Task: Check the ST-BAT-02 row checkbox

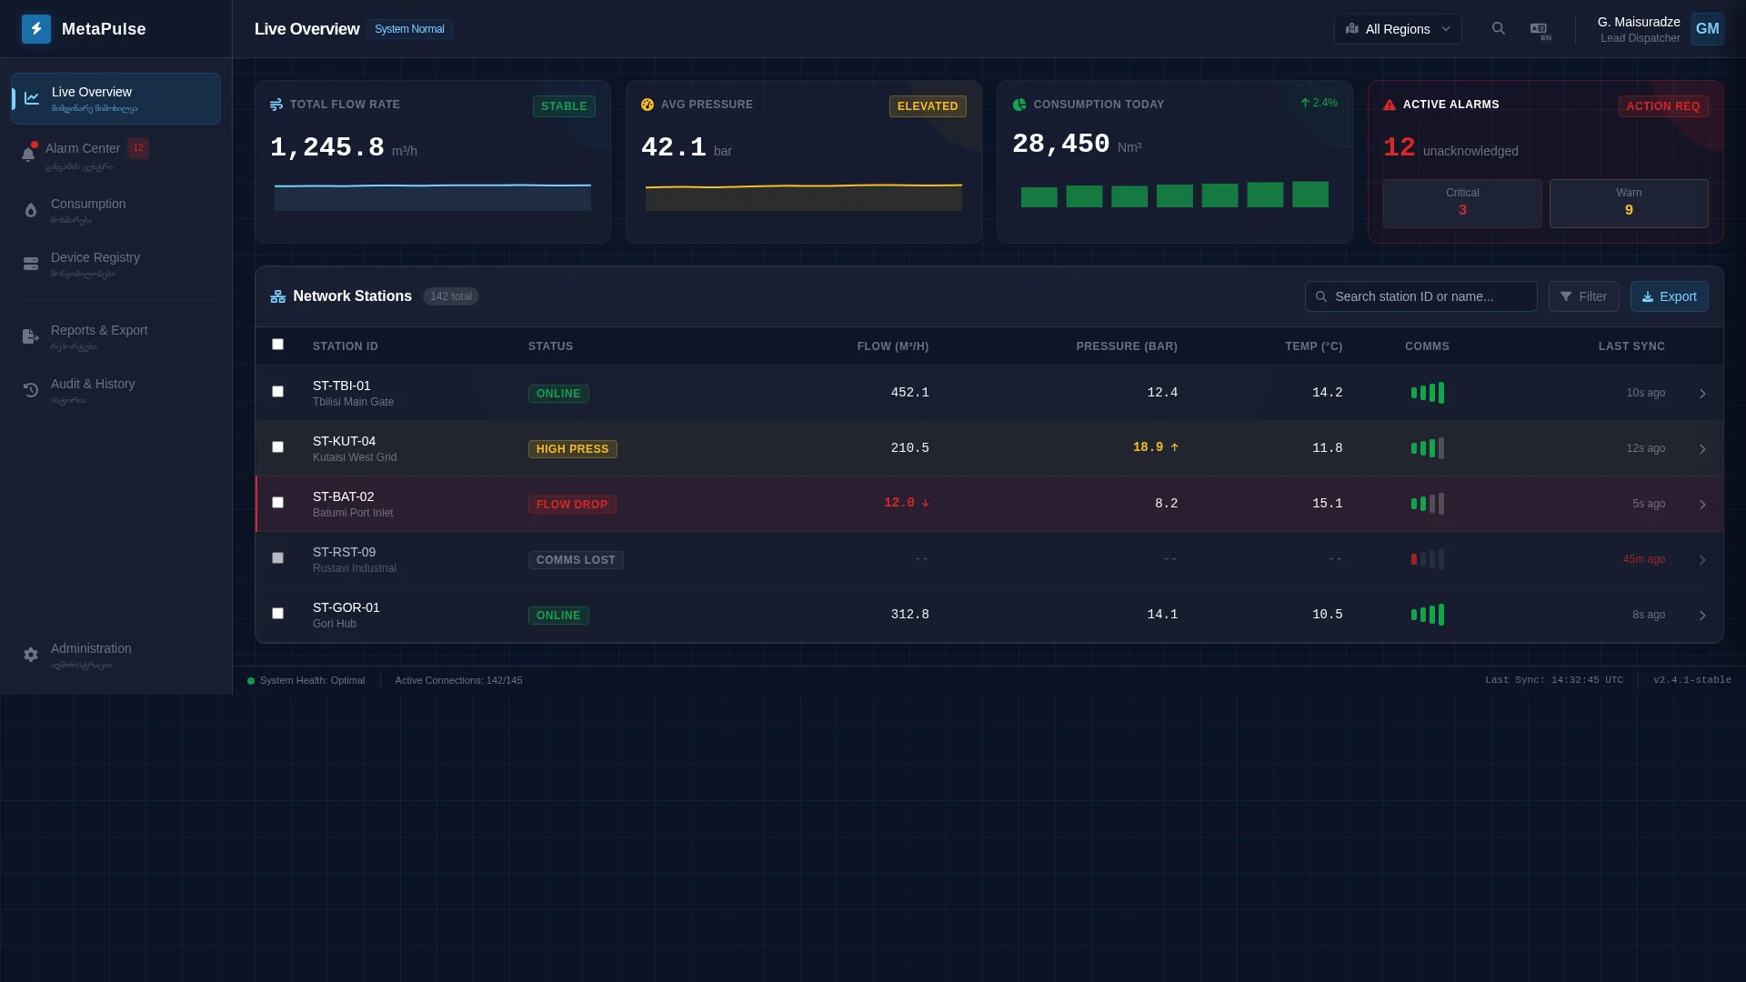Action: (x=277, y=503)
